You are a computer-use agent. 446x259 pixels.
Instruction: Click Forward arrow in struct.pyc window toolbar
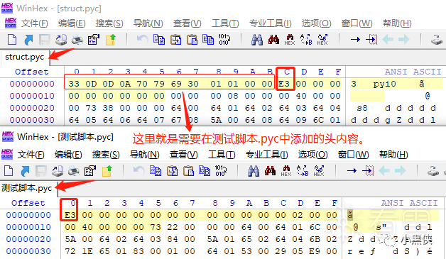(x=403, y=40)
